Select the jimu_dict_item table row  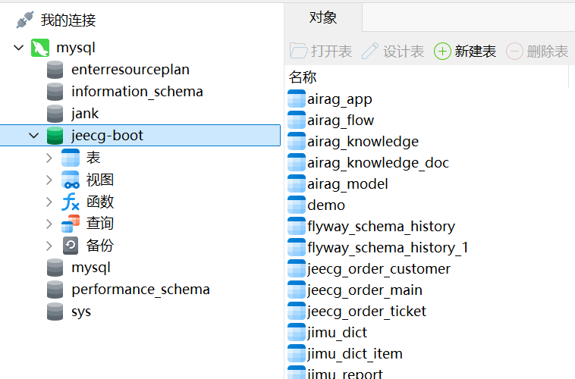(355, 354)
